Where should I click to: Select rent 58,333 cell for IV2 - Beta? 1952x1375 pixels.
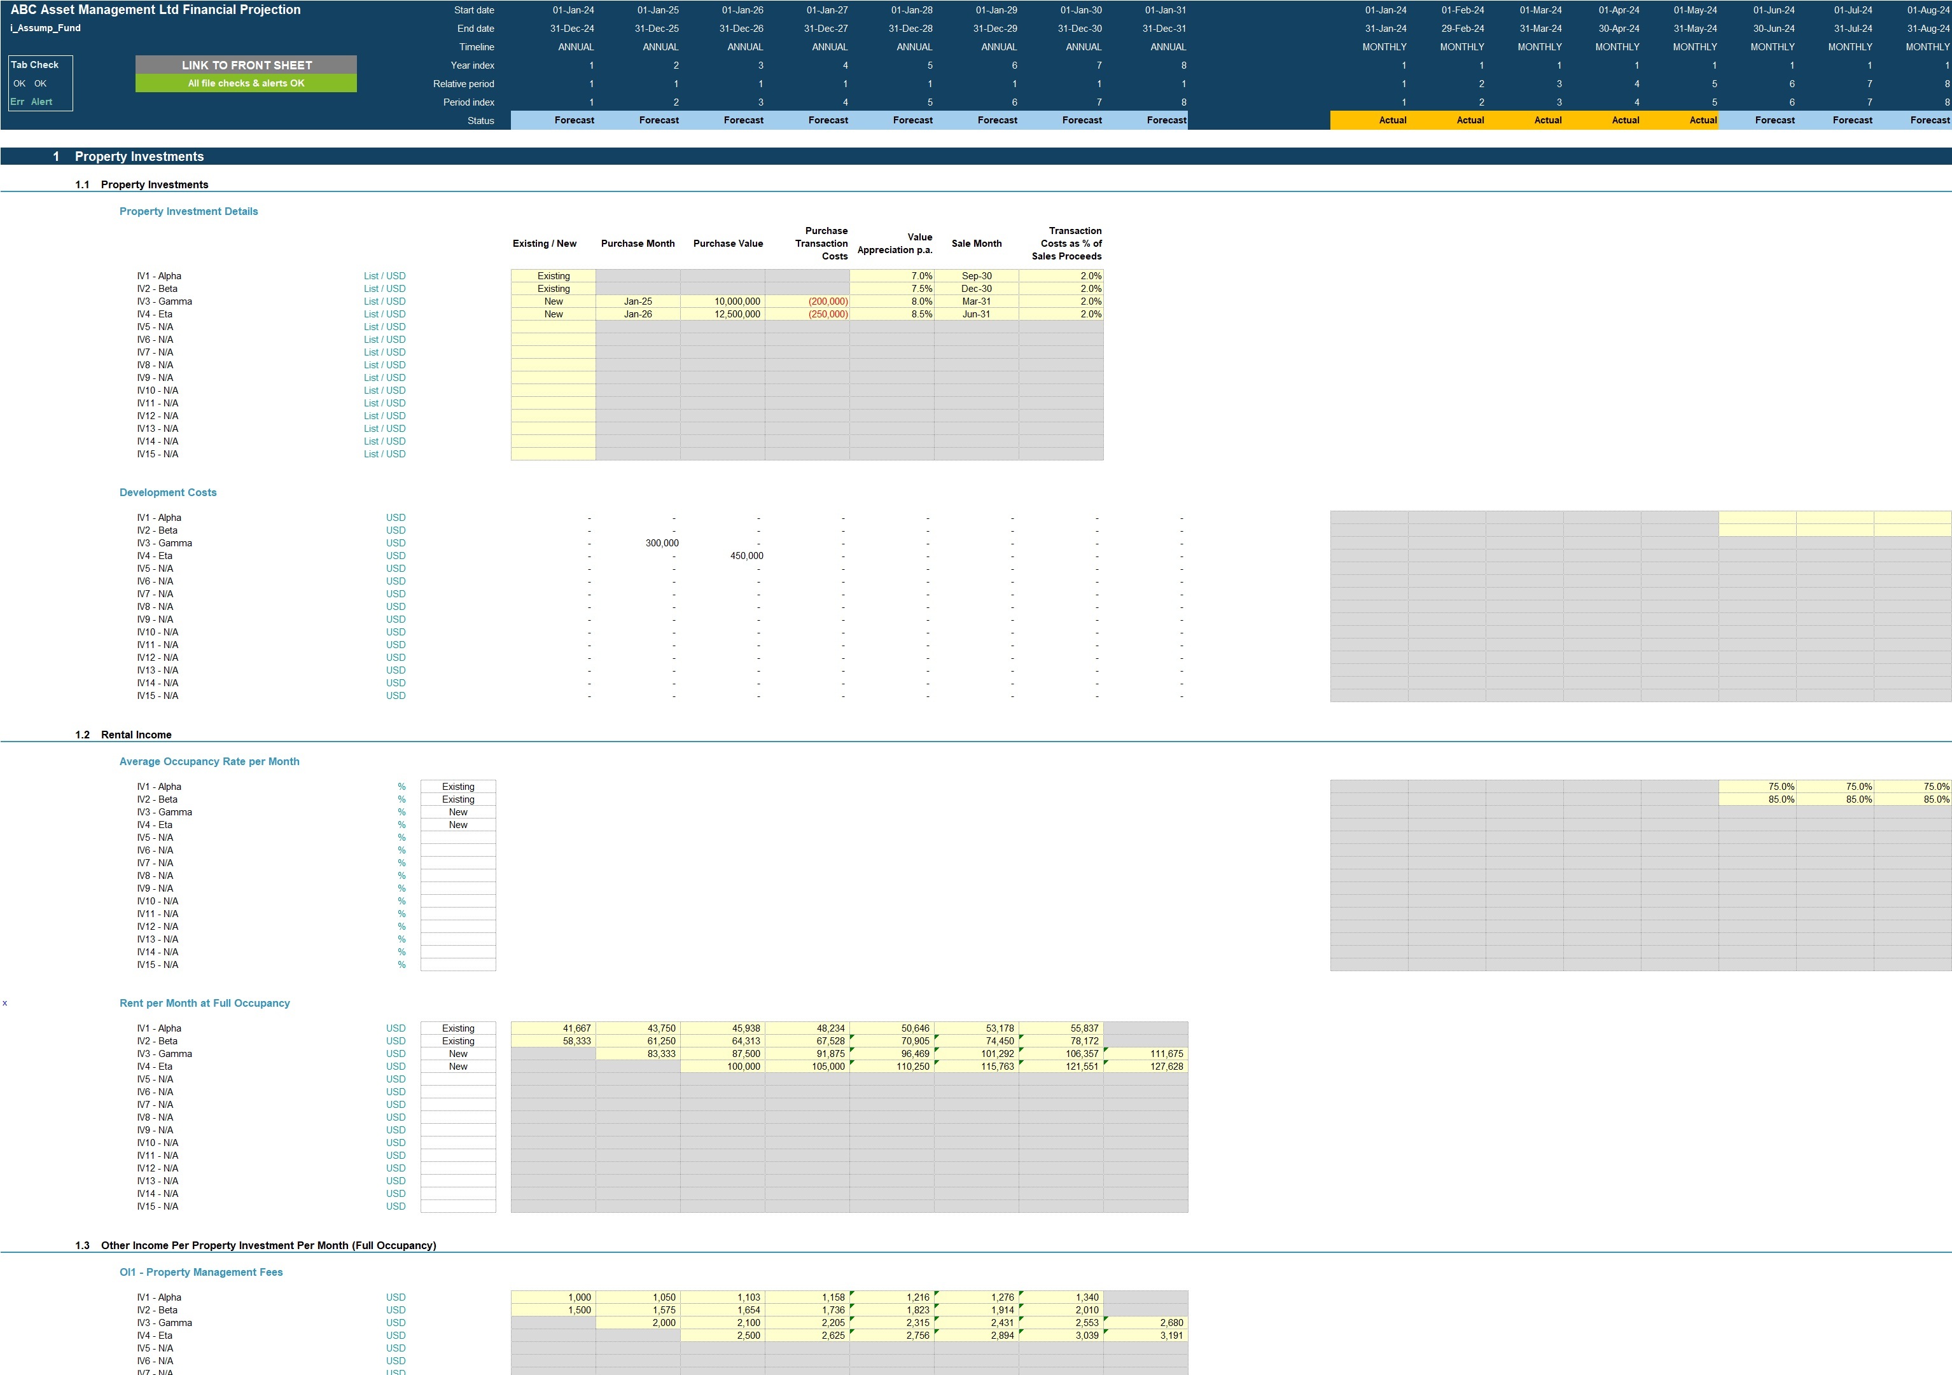(x=554, y=1041)
